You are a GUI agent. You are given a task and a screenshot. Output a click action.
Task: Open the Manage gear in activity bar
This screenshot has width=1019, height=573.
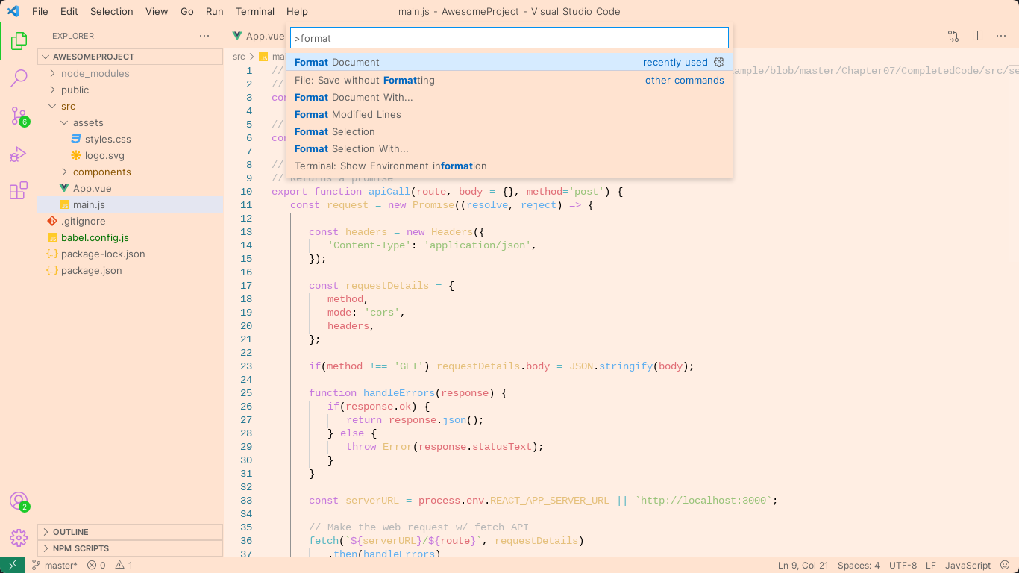tap(19, 537)
